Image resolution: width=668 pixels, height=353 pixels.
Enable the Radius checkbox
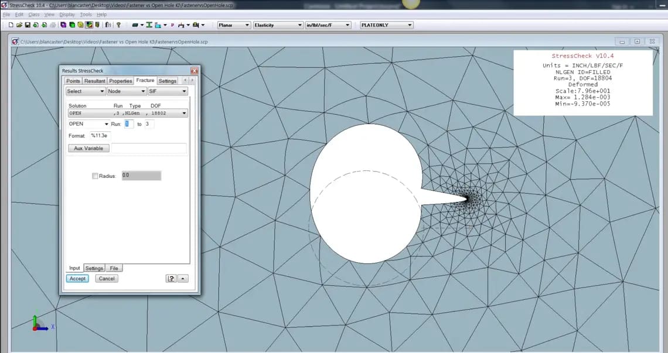pos(96,176)
